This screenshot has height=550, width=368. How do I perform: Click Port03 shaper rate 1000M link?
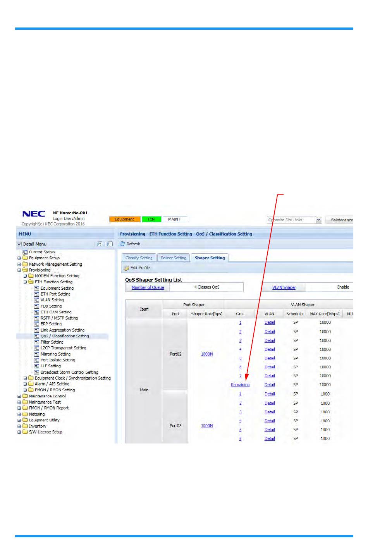tap(207, 426)
